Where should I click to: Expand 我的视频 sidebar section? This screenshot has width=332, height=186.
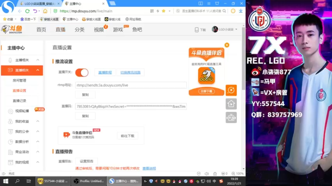[x=38, y=162]
